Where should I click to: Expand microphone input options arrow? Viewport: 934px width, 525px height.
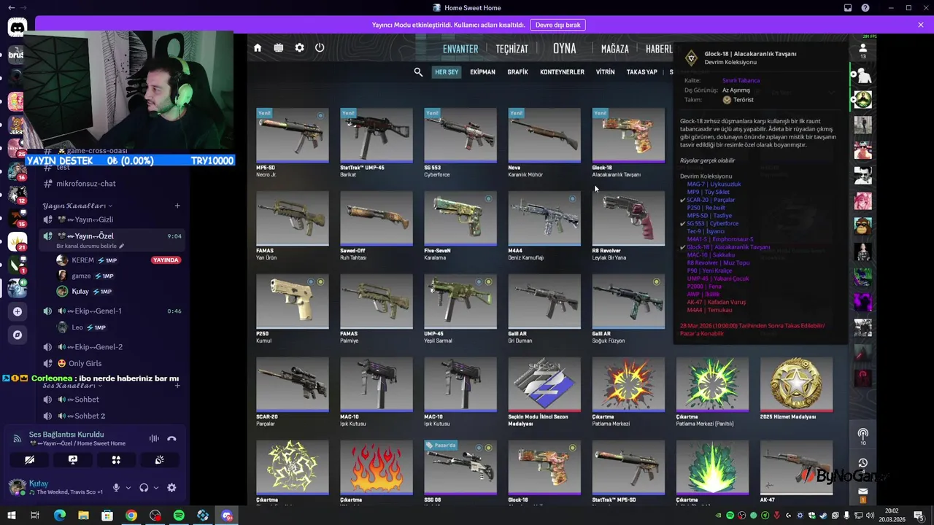click(x=128, y=488)
